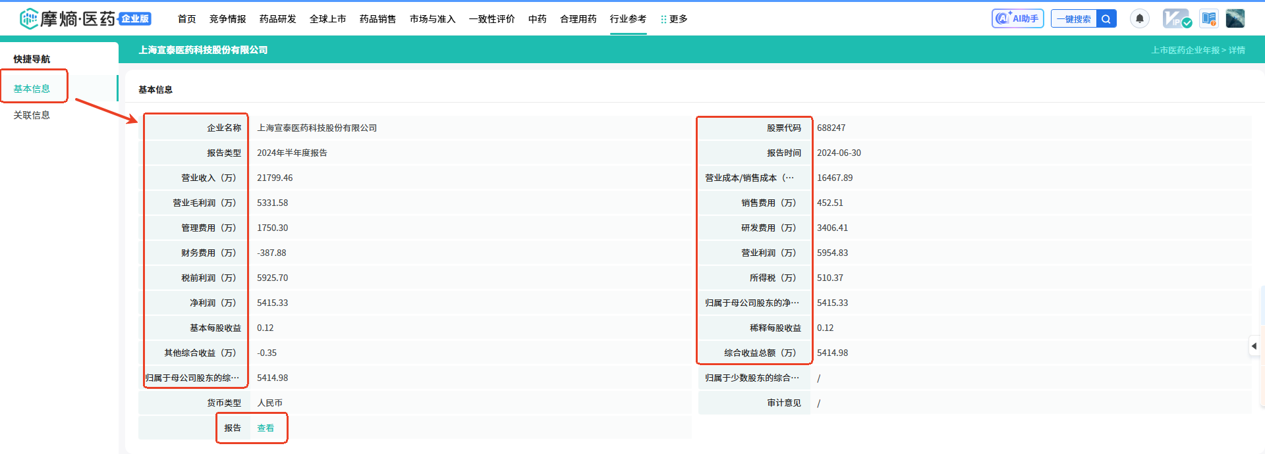Viewport: 1265px width, 454px height.
Task: Go to 首页 tab
Action: (186, 19)
